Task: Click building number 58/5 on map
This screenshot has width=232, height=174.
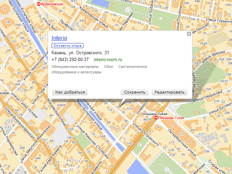Action: click(x=70, y=137)
